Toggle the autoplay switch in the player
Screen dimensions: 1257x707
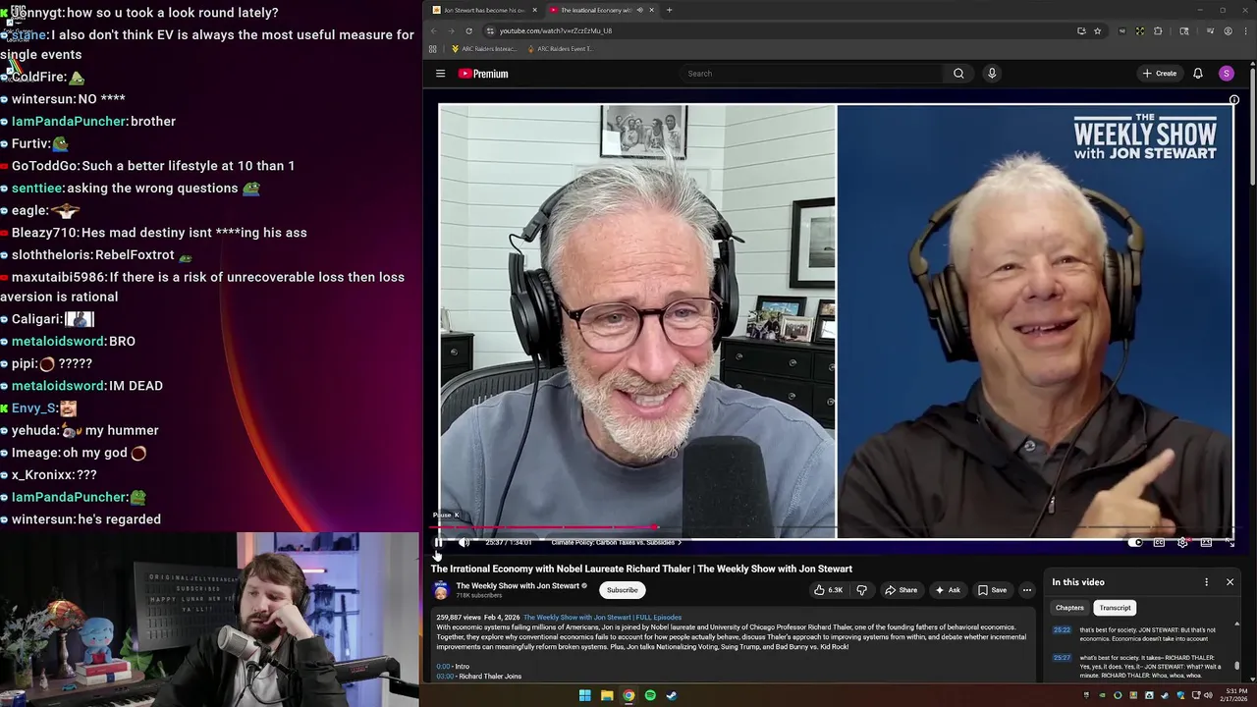[x=1135, y=542]
